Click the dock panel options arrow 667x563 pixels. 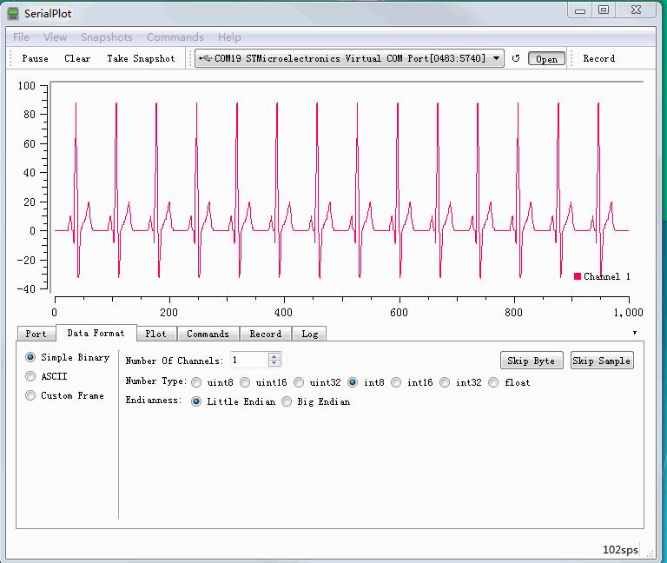[x=635, y=333]
